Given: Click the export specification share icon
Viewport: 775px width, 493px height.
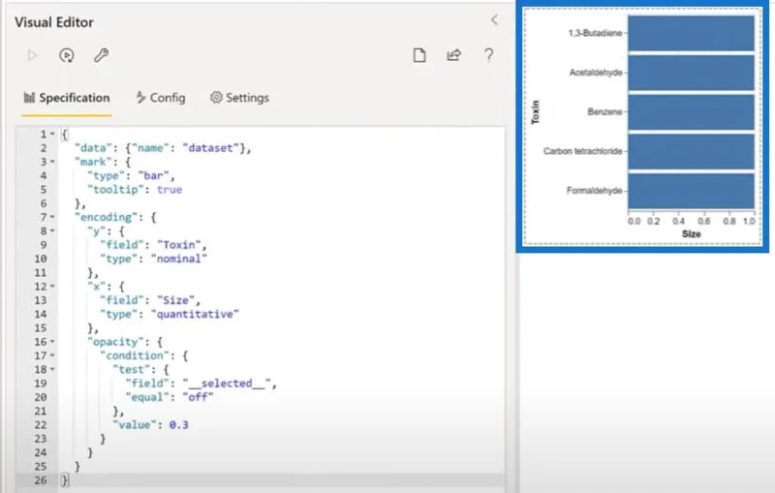Looking at the screenshot, I should tap(453, 55).
